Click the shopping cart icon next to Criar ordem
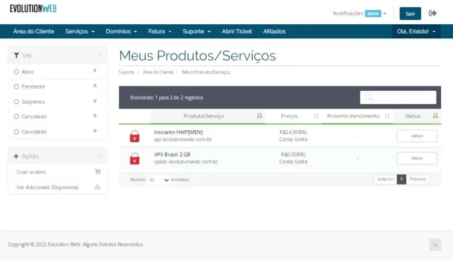This screenshot has width=453, height=260. (98, 172)
